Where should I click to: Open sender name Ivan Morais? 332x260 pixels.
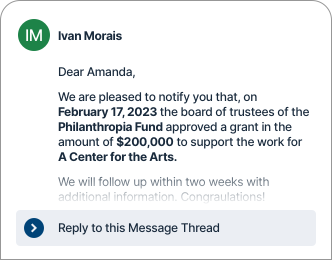(x=90, y=35)
